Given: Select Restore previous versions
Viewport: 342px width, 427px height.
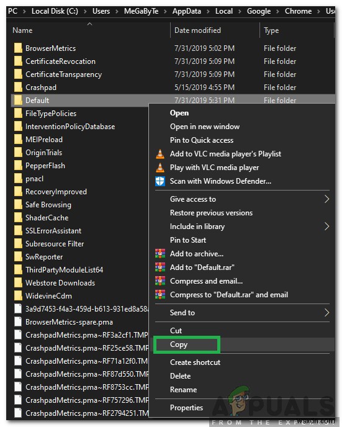Looking at the screenshot, I should point(211,213).
